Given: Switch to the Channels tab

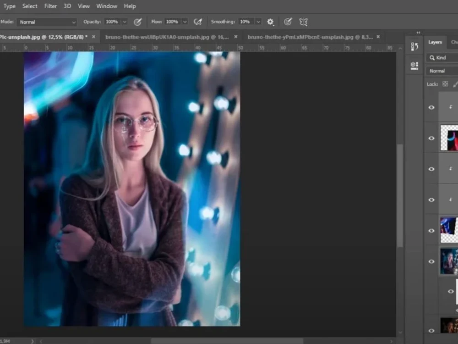Looking at the screenshot, I should pos(454,42).
